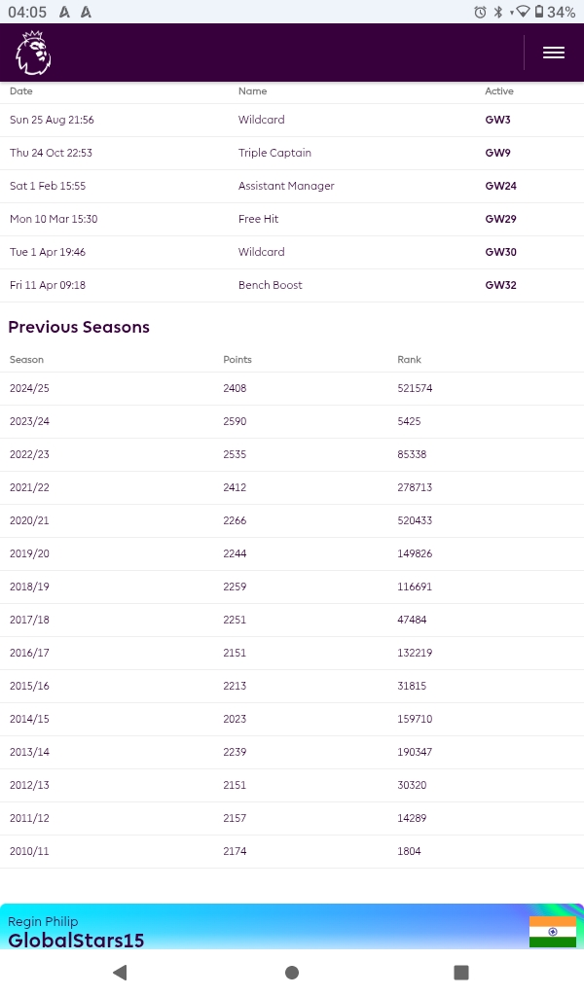Tap the Android home circle icon

tap(292, 972)
